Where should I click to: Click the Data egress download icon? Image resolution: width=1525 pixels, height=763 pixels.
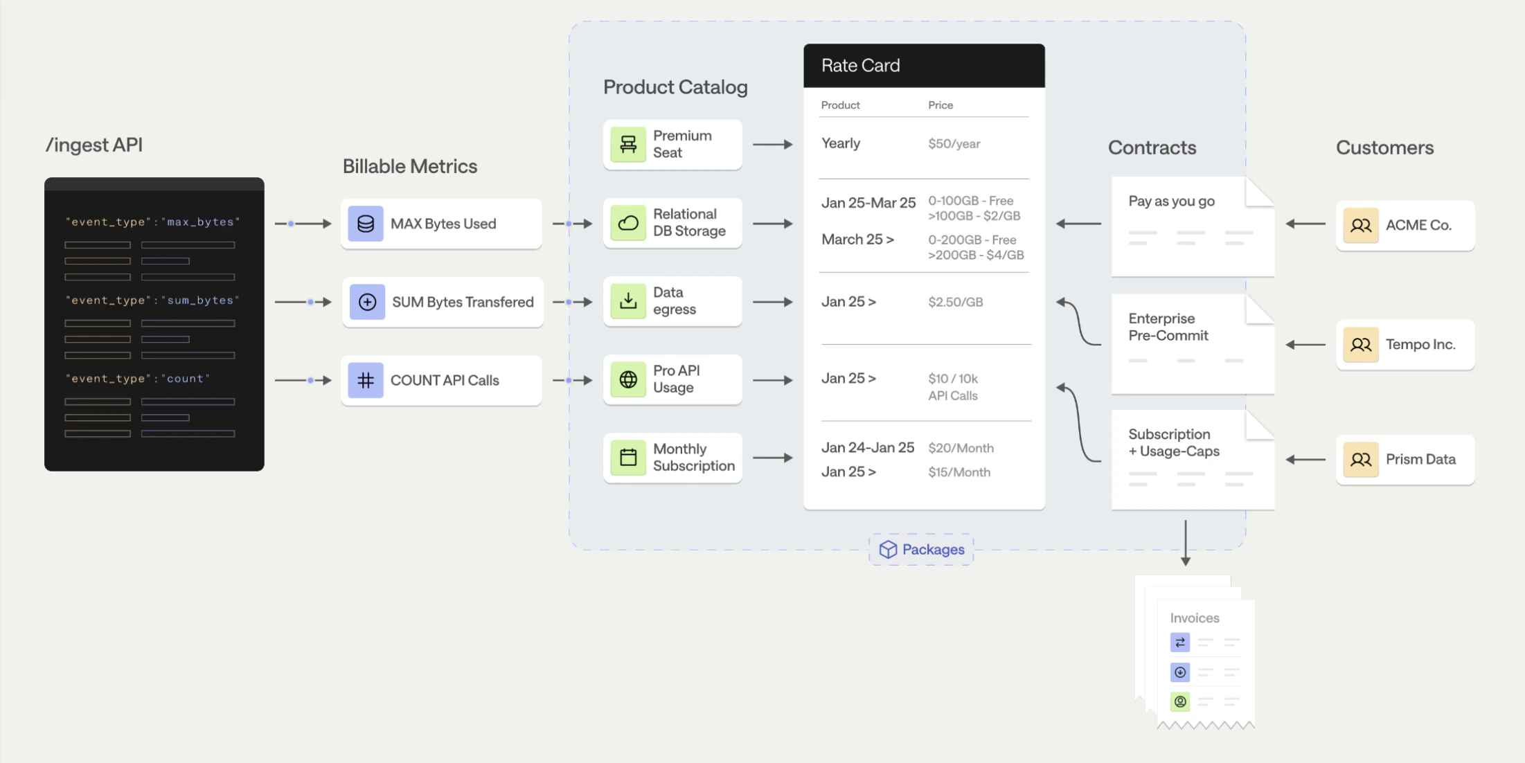(x=628, y=301)
